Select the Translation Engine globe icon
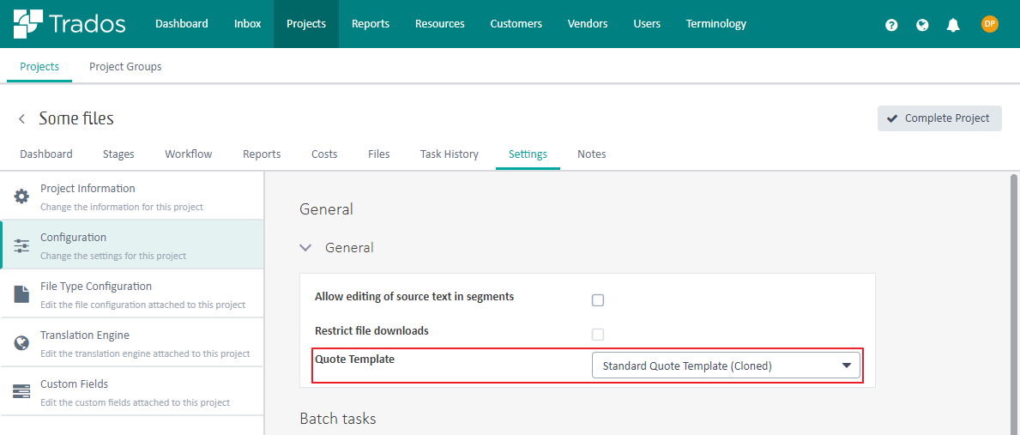Viewport: 1020px width, 435px height. [x=22, y=342]
